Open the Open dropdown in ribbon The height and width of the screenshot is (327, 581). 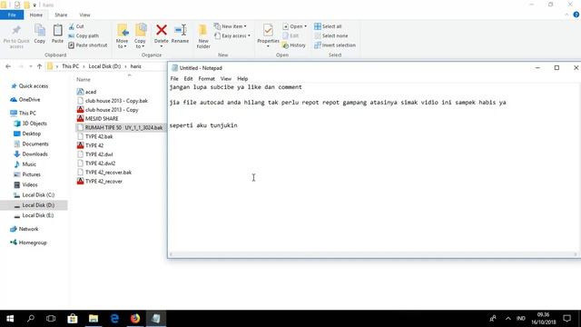coord(294,26)
